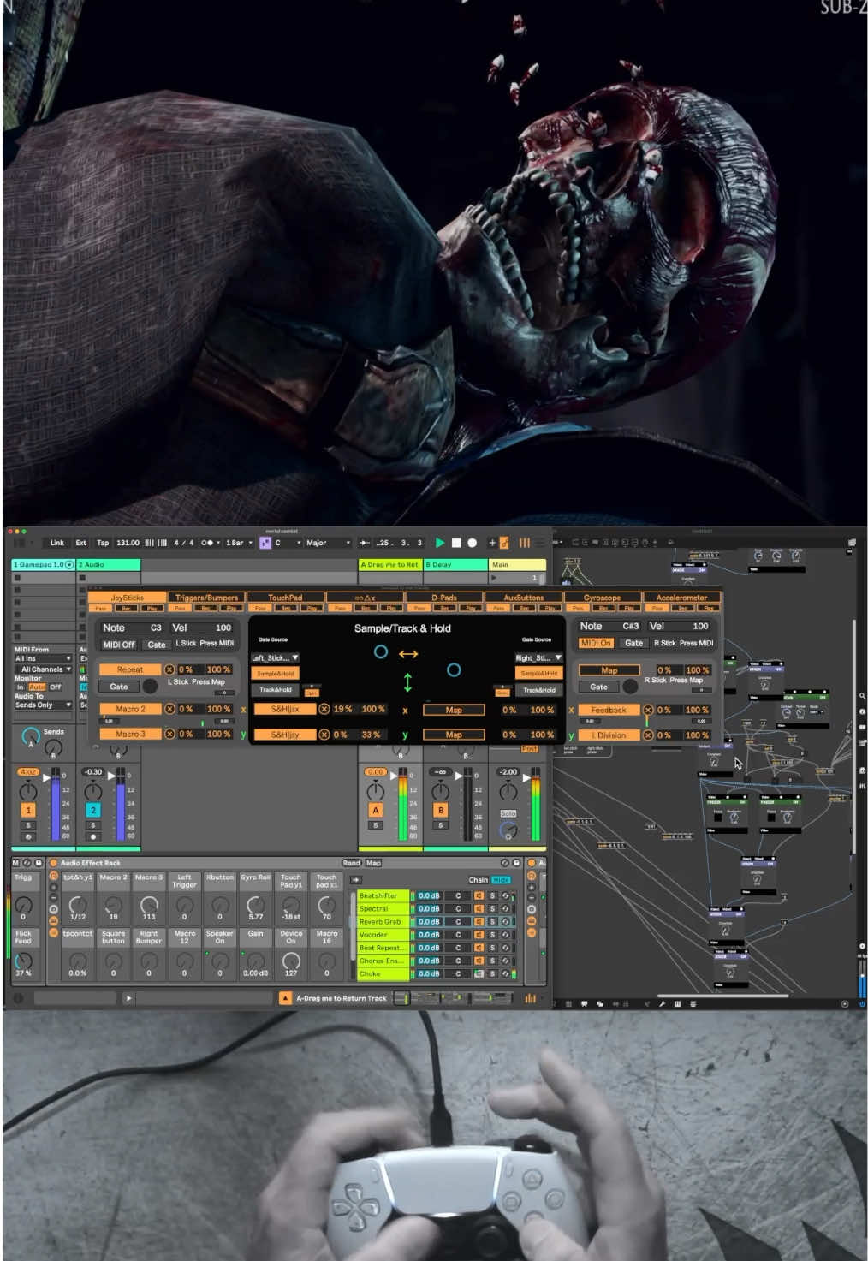Open the TouchPad tab
Image resolution: width=868 pixels, height=1261 pixels.
pos(285,598)
